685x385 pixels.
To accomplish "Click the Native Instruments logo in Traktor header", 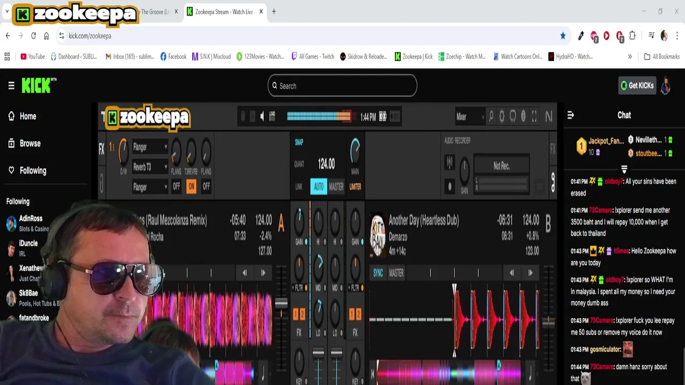I will [549, 117].
